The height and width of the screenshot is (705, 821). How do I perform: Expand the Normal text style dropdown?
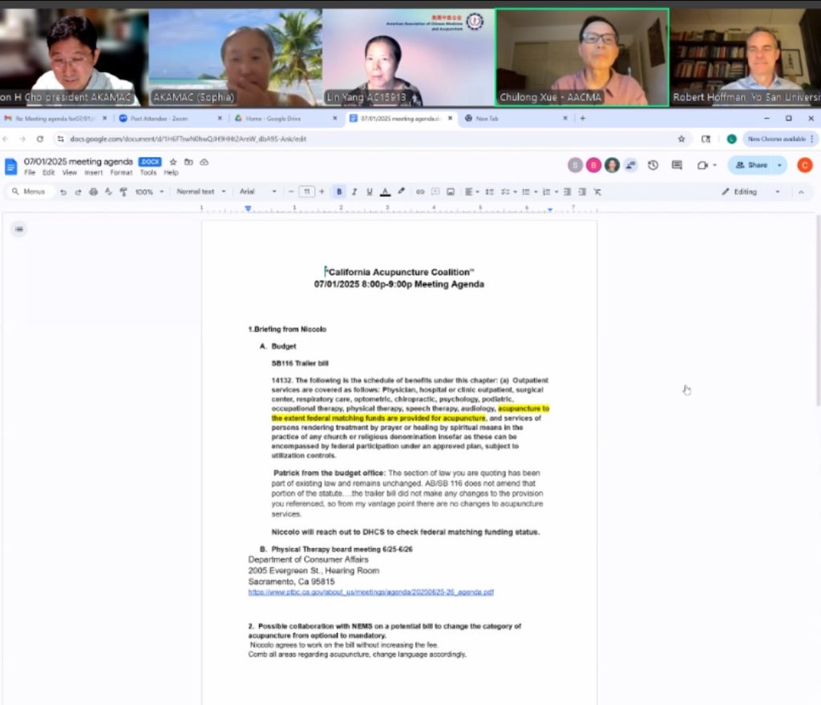point(200,192)
